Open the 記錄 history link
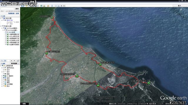The height and width of the screenshot is (105, 188). click(17, 13)
